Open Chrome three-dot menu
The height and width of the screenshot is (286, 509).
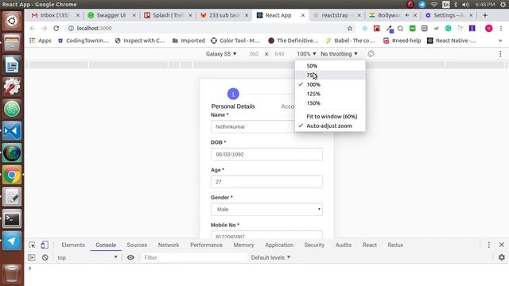(x=501, y=29)
